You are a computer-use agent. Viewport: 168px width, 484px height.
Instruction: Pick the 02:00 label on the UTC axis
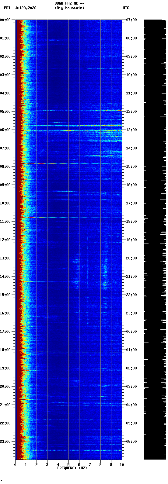point(131,368)
